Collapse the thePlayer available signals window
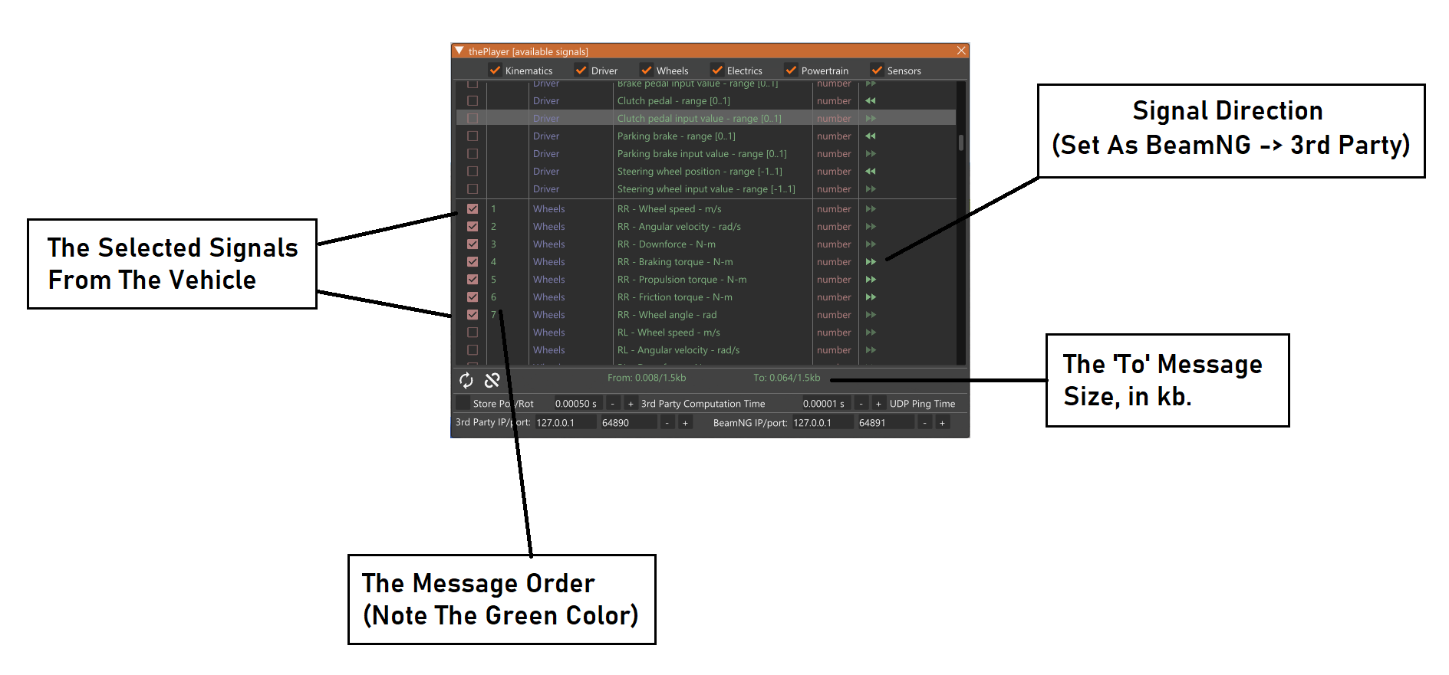The height and width of the screenshot is (675, 1449). tap(459, 51)
